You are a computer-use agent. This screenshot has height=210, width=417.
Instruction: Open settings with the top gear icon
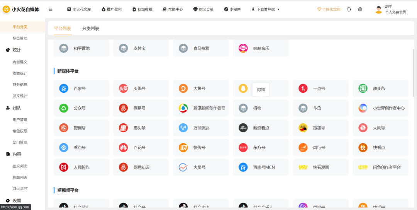click(x=360, y=9)
